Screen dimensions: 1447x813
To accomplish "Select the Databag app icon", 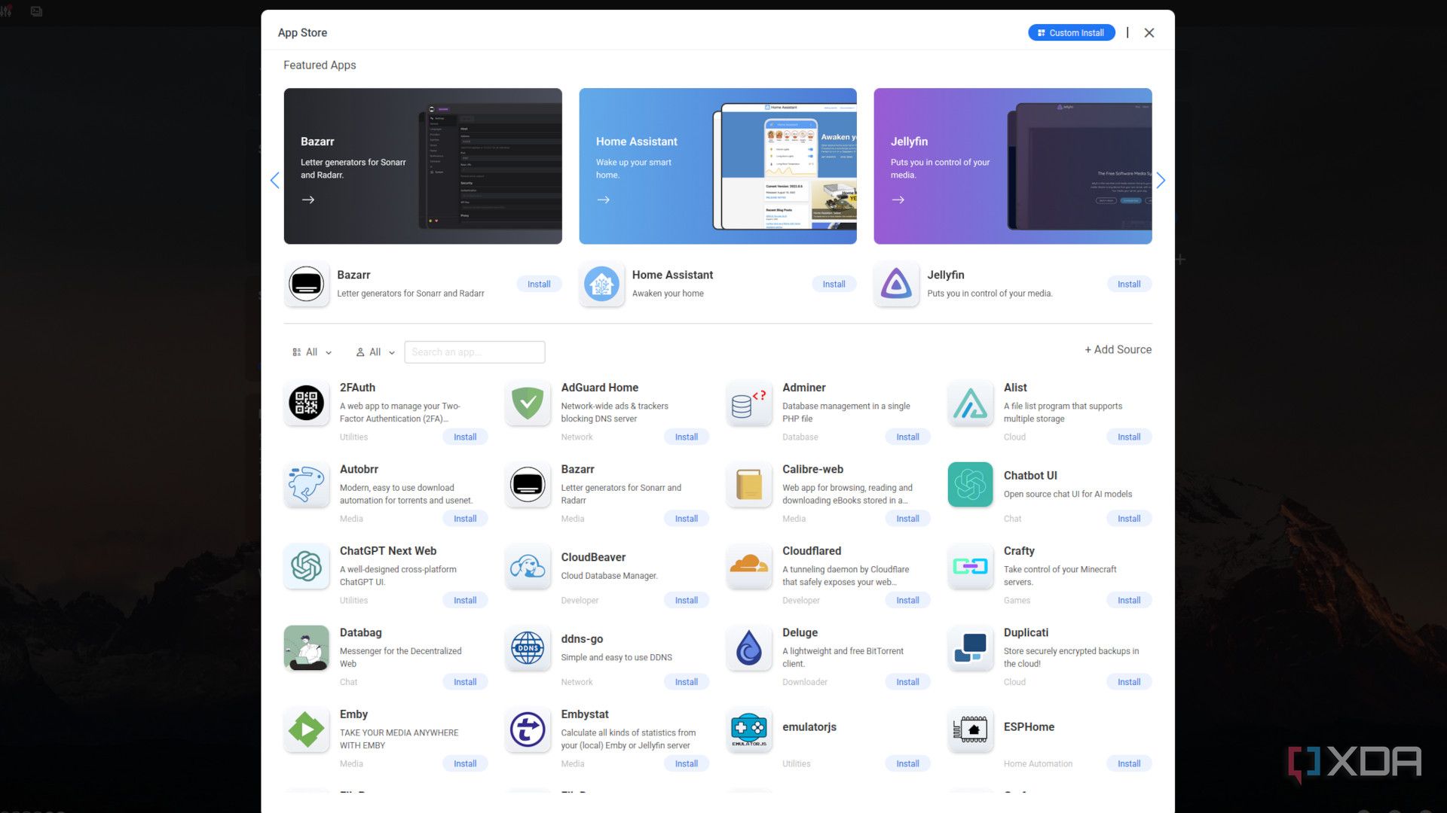I will tap(306, 648).
